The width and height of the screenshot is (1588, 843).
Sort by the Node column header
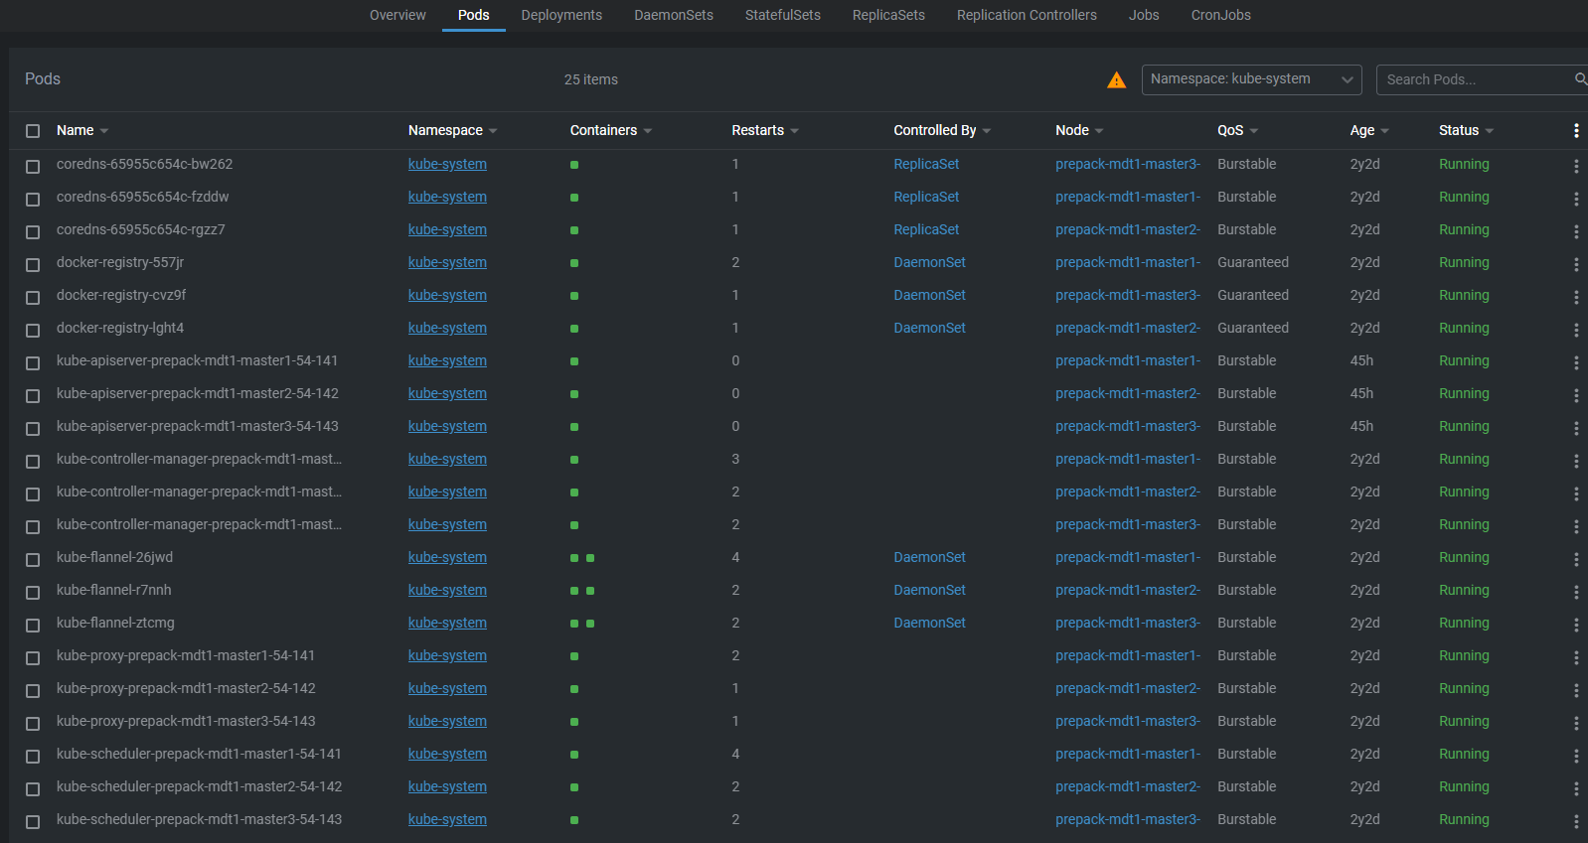point(1079,130)
